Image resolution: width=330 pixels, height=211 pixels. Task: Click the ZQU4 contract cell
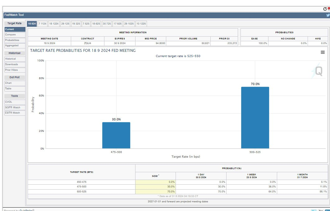88,43
